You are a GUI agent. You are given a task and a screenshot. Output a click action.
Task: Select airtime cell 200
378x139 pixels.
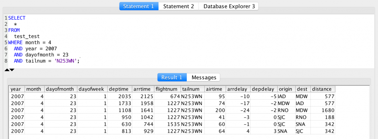[215, 110]
